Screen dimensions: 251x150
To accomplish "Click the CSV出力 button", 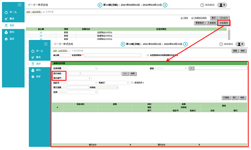I will (224, 18).
